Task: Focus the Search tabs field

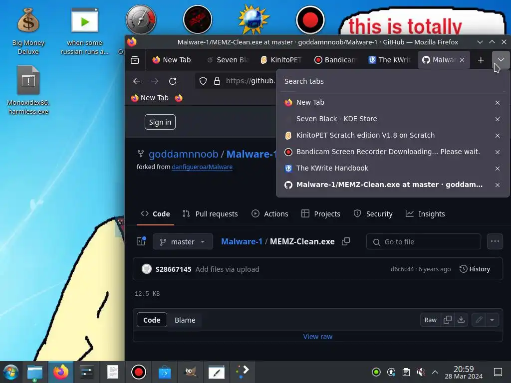Action: 393,81
